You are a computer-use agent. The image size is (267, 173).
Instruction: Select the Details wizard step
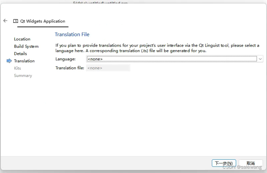[20, 54]
